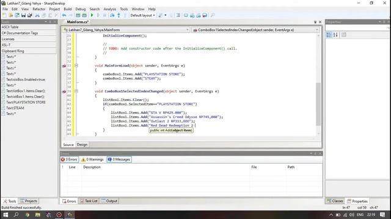391x219 pixels.
Task: Click the Description column header
Action: 92,167
